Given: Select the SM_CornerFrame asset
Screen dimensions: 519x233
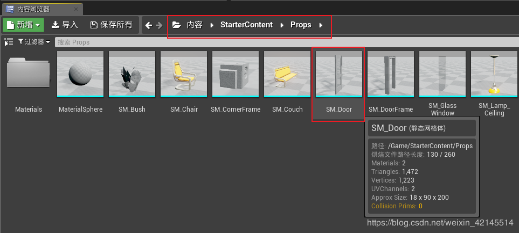Looking at the screenshot, I should point(236,75).
